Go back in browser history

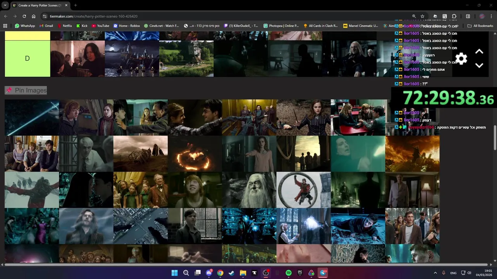tap(5, 16)
